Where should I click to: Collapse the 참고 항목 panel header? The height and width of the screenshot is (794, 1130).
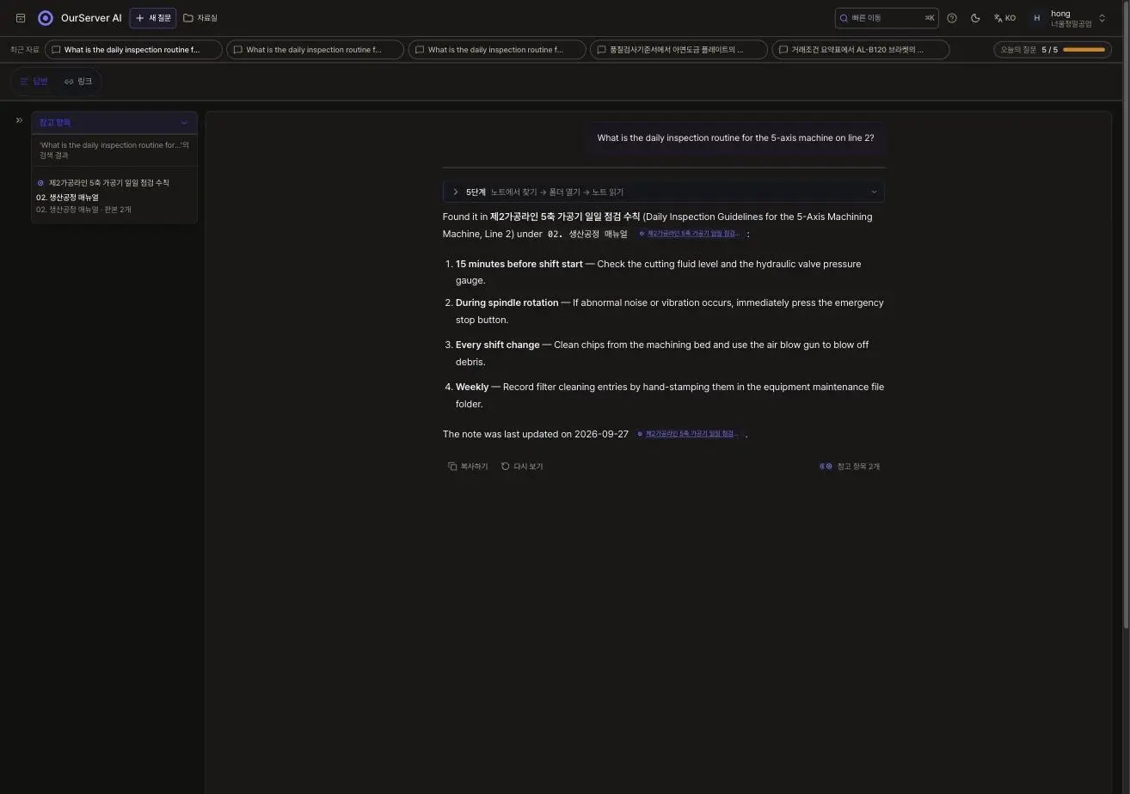click(x=114, y=122)
